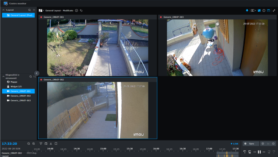Download the recording with export icon
278x157 pixels.
[51, 143]
